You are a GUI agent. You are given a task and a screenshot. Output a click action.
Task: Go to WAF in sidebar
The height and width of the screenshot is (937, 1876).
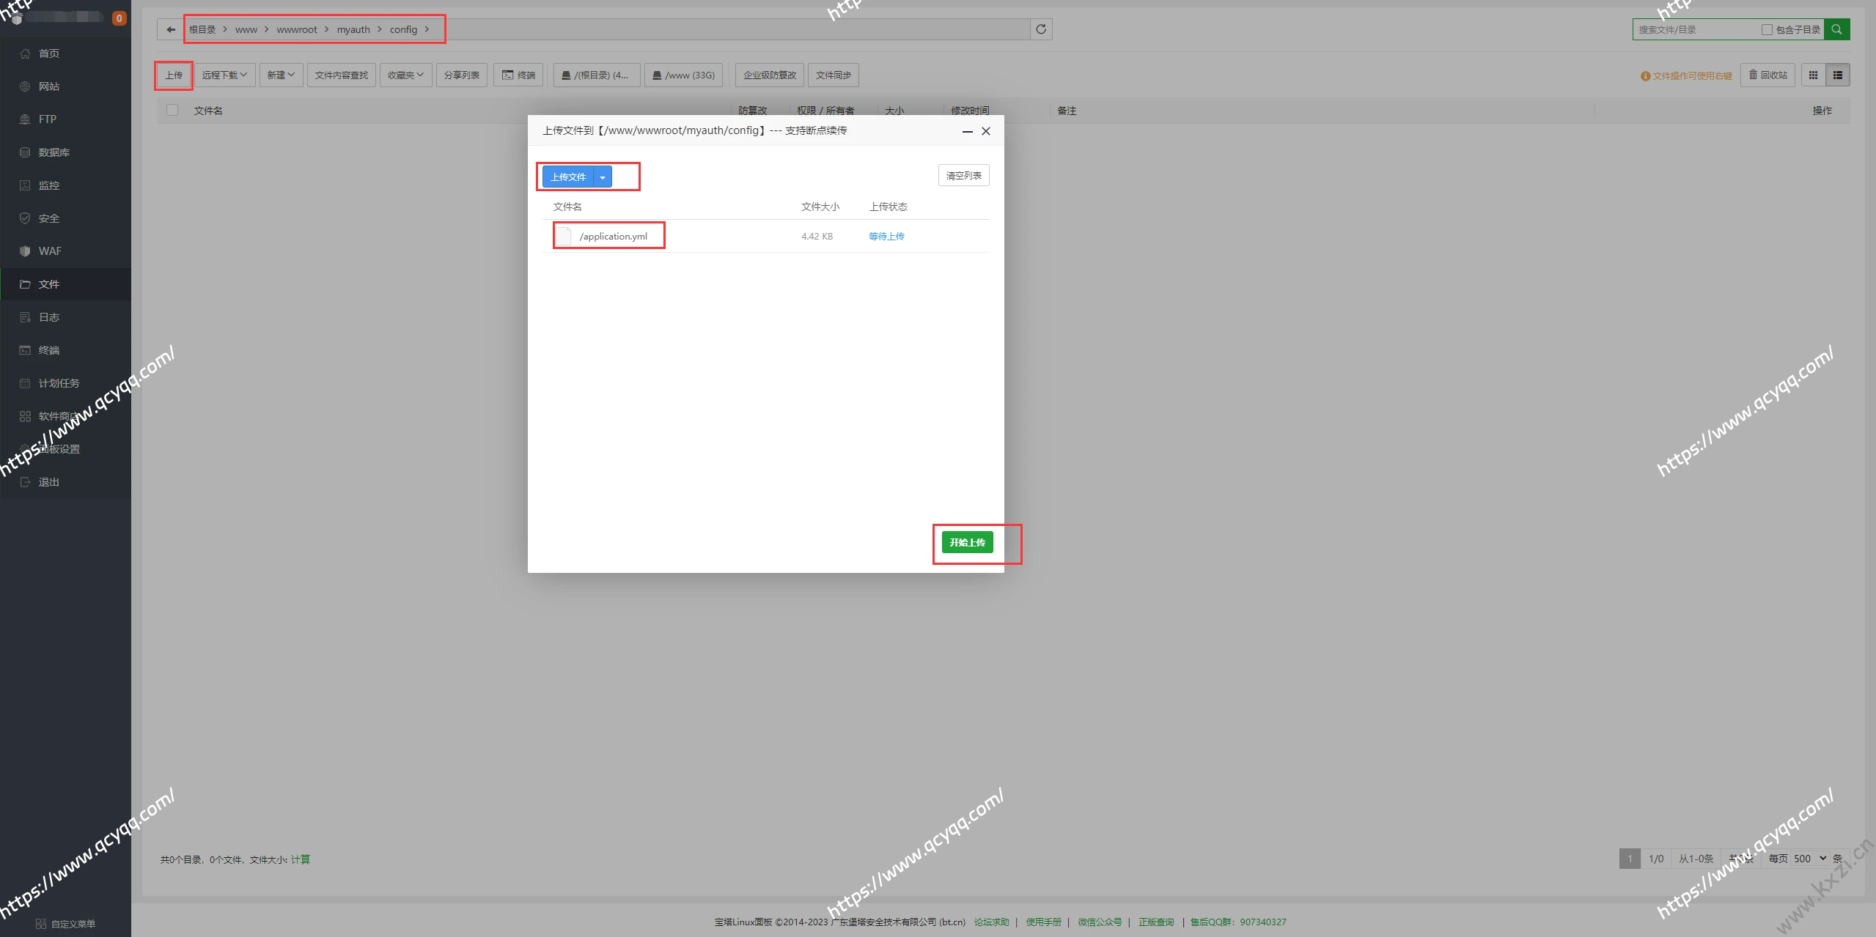coord(49,251)
